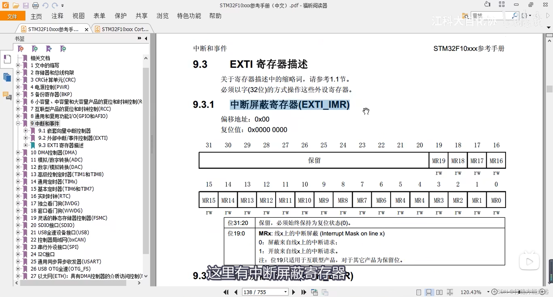The image size is (553, 297).
Task: Click the Save disk icon
Action: [26, 5]
